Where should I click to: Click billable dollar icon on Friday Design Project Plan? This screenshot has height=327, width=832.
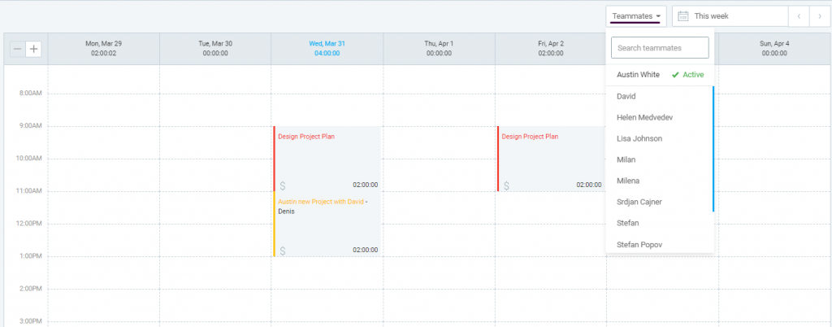505,185
